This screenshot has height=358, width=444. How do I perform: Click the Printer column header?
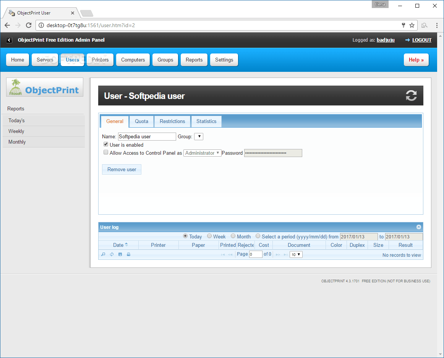tap(158, 245)
